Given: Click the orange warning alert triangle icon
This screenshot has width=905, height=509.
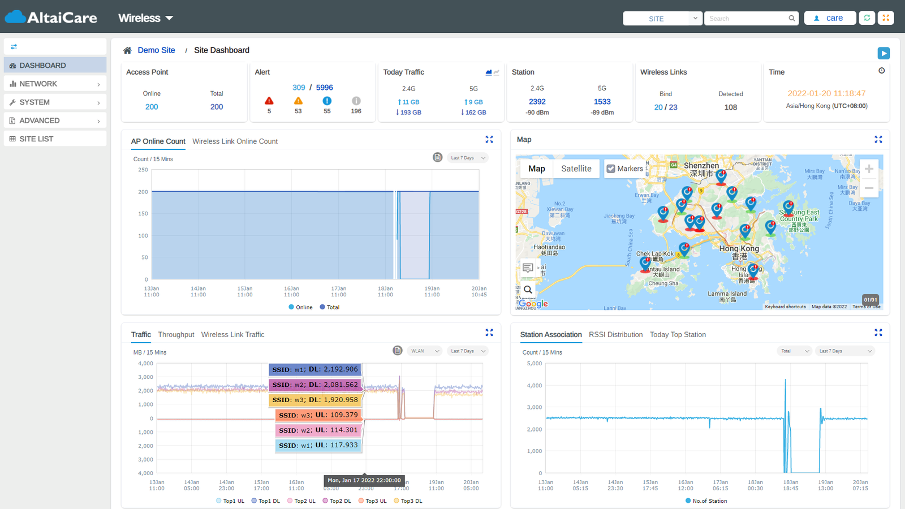Looking at the screenshot, I should pos(298,101).
